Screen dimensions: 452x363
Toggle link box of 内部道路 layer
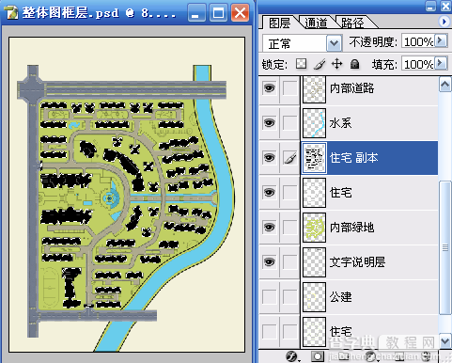pyautogui.click(x=290, y=88)
